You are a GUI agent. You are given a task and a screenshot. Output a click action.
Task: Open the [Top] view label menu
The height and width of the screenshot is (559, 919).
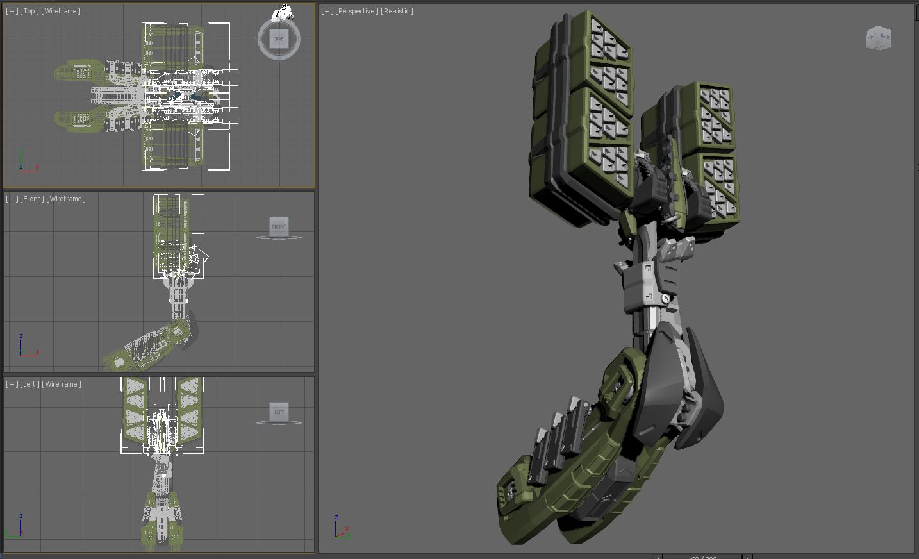tap(29, 11)
